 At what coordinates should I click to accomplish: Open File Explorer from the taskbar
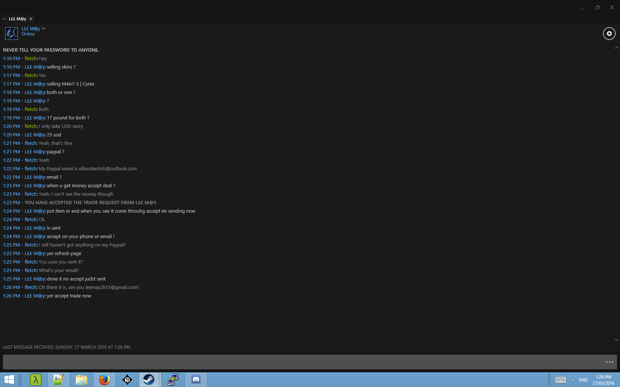[82, 380]
